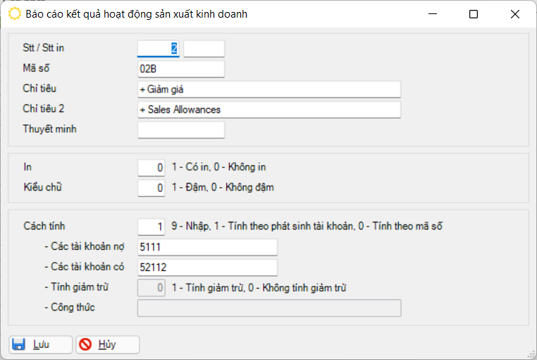Click the Stt field containing 2
This screenshot has width=537, height=360.
click(159, 49)
